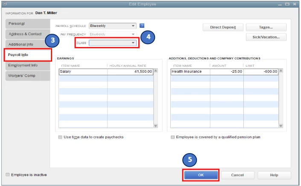
Task: Minimize the Edit Employee window
Action: (x=280, y=4)
